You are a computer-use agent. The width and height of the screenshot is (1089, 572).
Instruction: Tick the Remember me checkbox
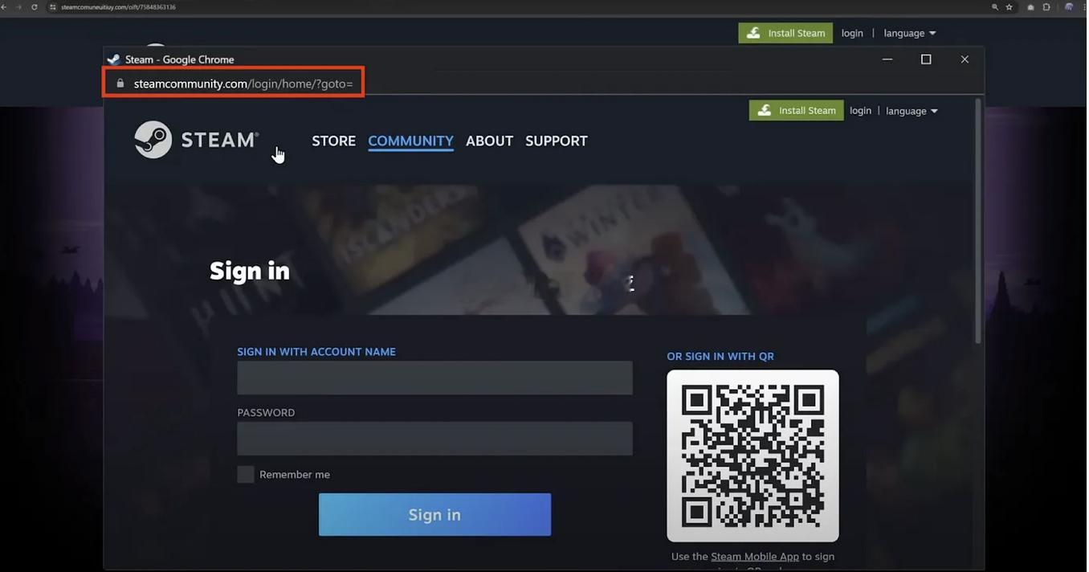[x=246, y=474]
